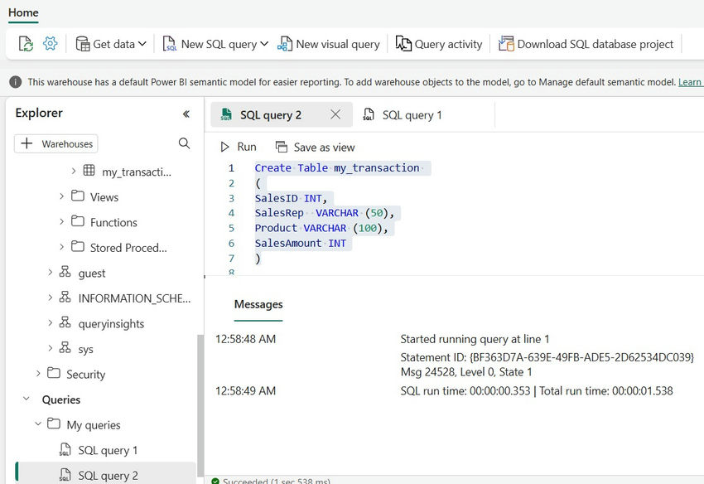Viewport: 704px width, 484px height.
Task: Click the refresh icon in the toolbar
Action: 26,44
